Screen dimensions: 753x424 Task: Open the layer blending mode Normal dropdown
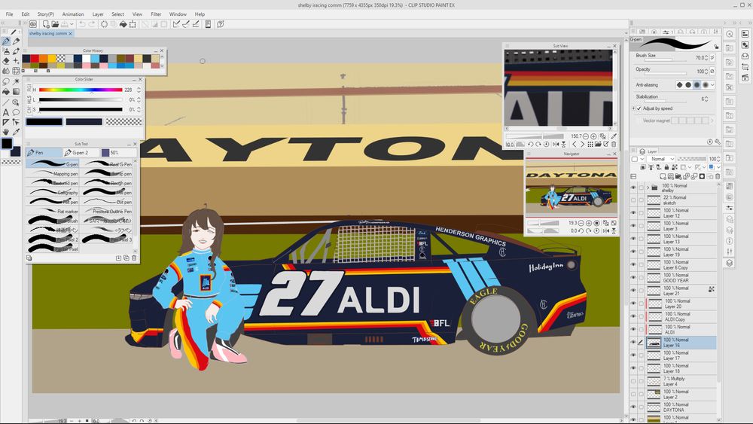(x=660, y=159)
